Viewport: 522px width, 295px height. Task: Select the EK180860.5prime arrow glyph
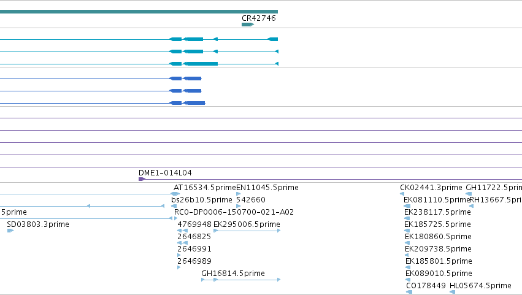(x=407, y=243)
